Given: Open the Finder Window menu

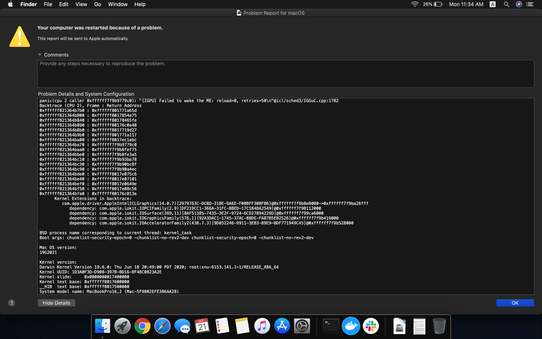Looking at the screenshot, I should (x=117, y=4).
